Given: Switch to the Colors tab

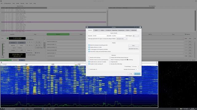Looking at the screenshot, I should 128,30.
